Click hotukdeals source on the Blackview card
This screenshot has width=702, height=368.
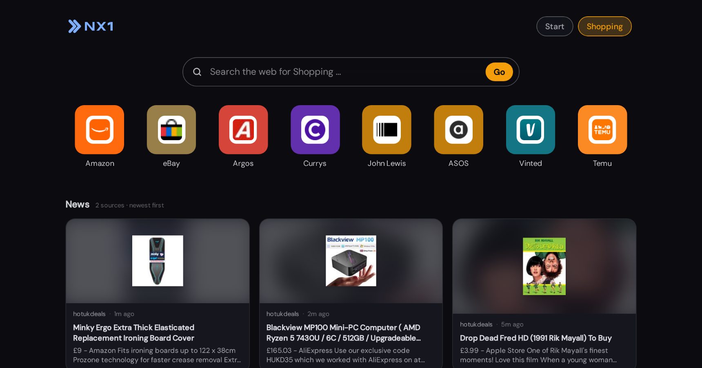[282, 314]
